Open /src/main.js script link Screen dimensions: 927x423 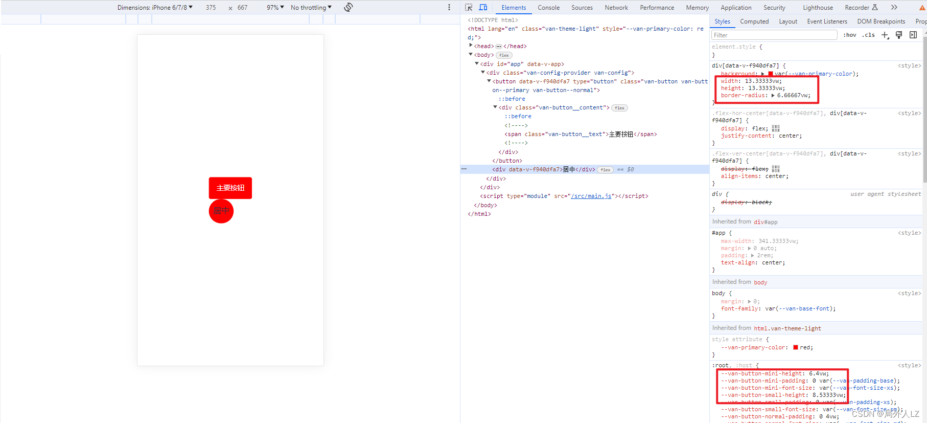pos(591,196)
